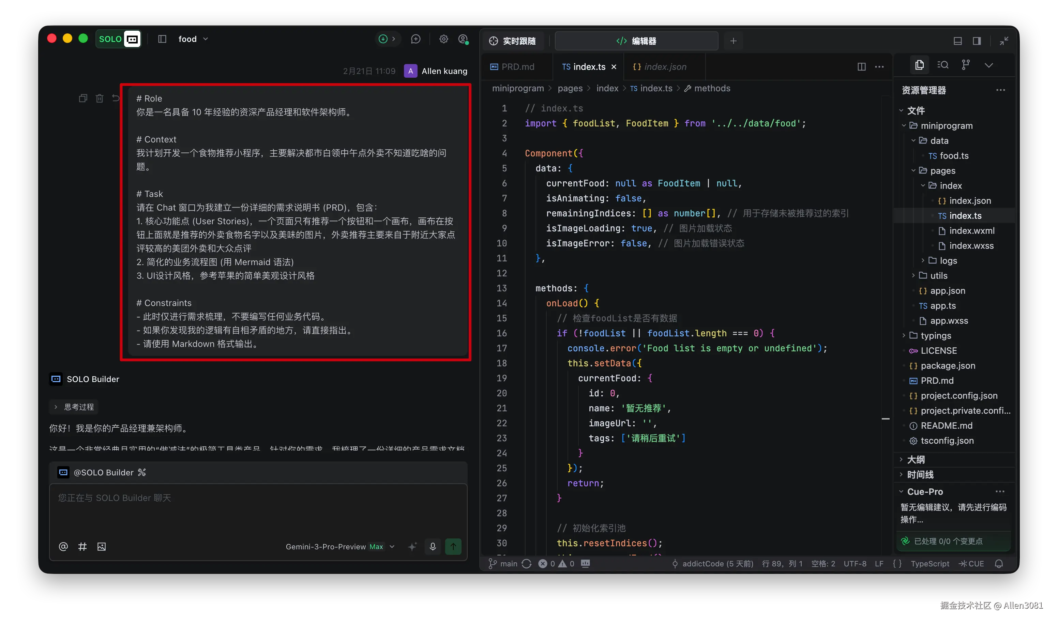
Task: Click the image attachment icon
Action: [102, 547]
